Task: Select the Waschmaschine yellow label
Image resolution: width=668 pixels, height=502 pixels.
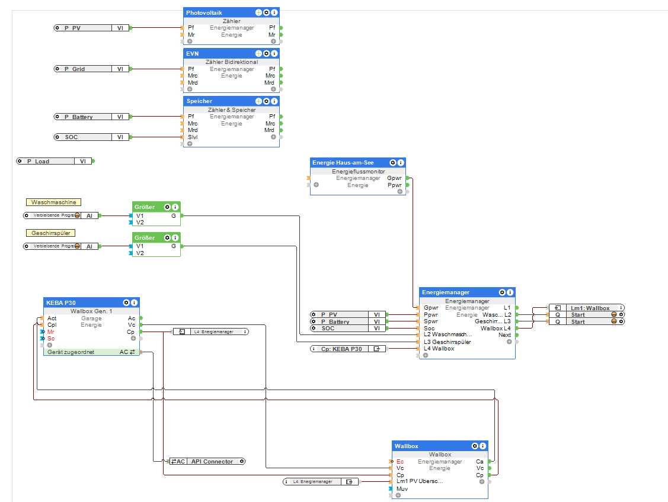Action: [x=53, y=202]
